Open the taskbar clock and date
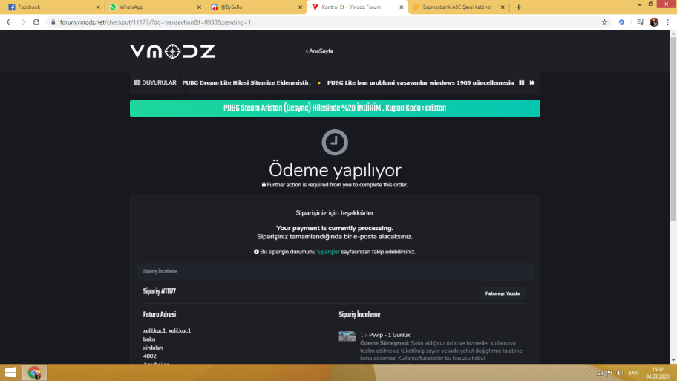This screenshot has width=677, height=381. 658,373
